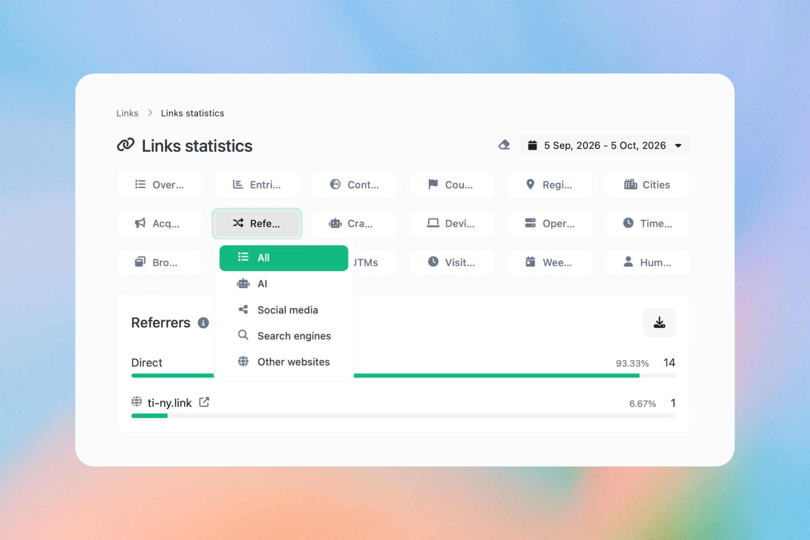The height and width of the screenshot is (540, 810).
Task: Open the Weekdays tab
Action: tap(549, 262)
